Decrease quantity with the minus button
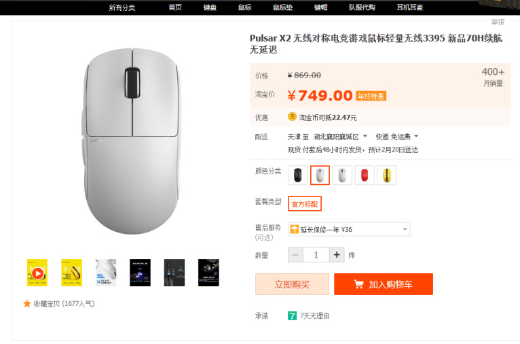This screenshot has height=344, width=520. 295,255
